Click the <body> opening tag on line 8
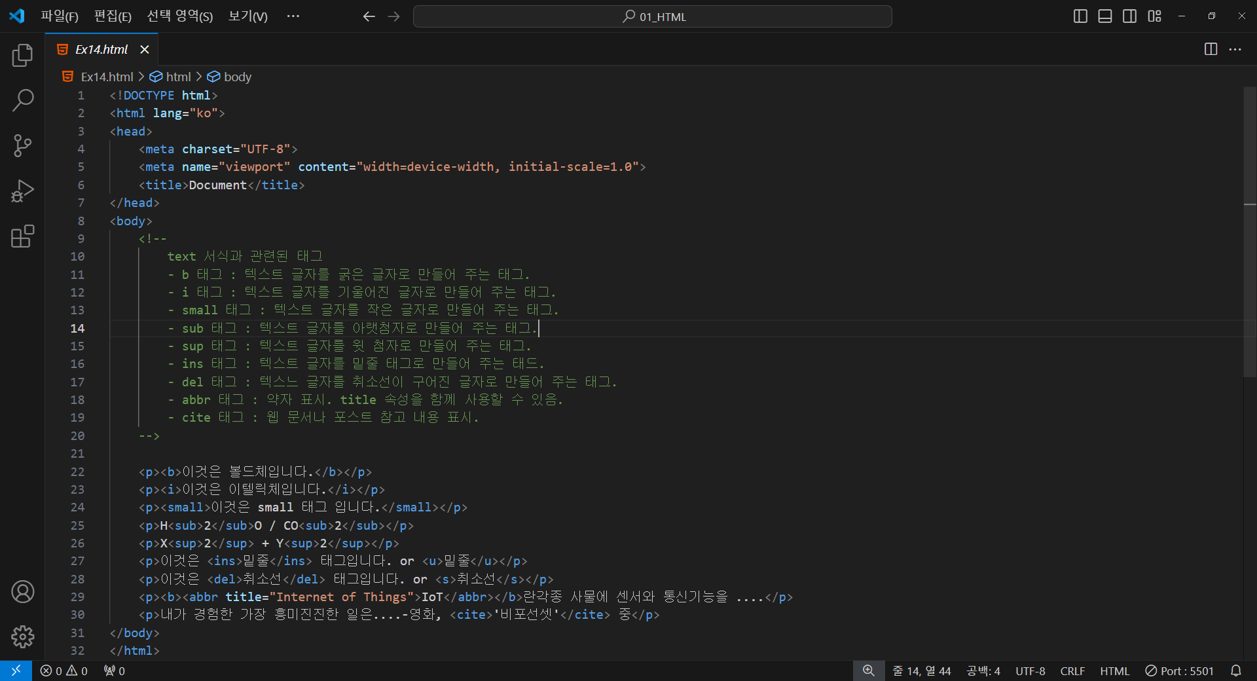 coord(131,221)
